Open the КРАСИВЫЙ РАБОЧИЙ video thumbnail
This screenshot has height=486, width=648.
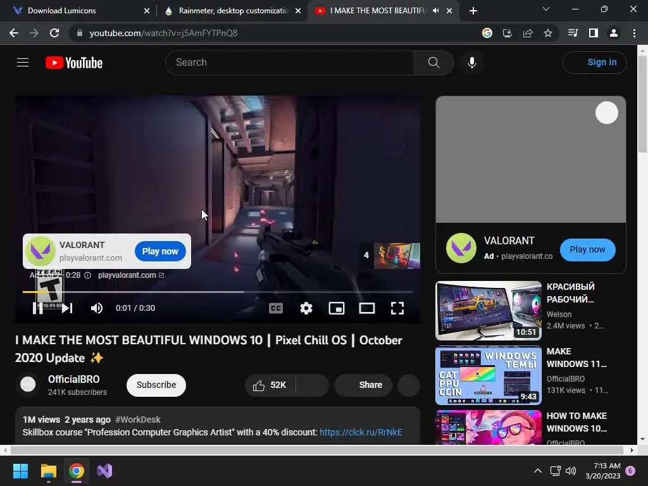pyautogui.click(x=489, y=311)
